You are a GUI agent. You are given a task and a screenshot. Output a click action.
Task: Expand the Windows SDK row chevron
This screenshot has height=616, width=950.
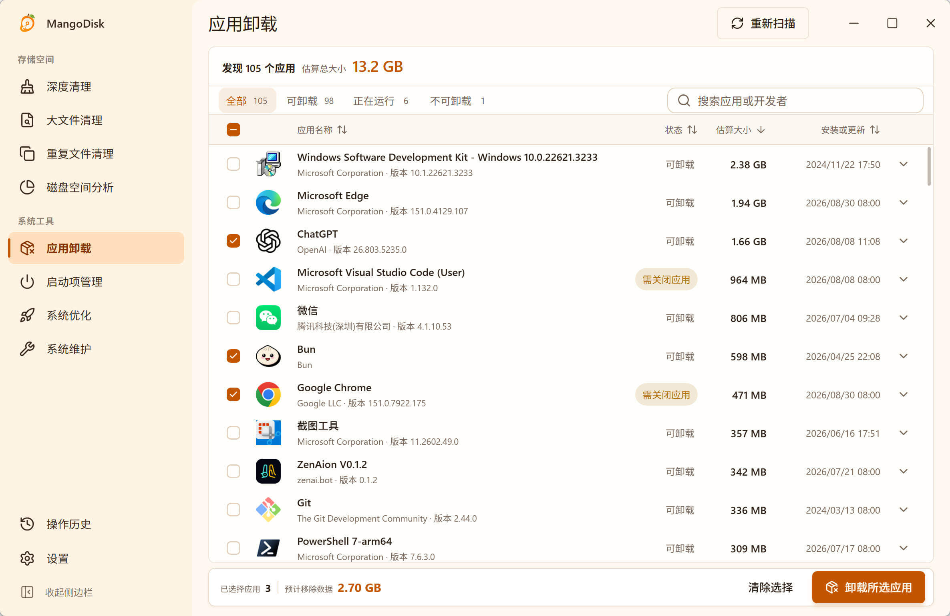(904, 164)
